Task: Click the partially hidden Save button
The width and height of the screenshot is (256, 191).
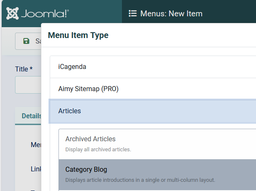Action: coord(28,41)
